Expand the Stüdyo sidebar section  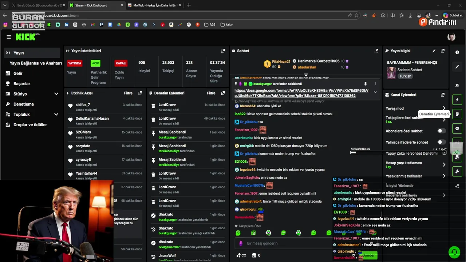[x=56, y=94]
